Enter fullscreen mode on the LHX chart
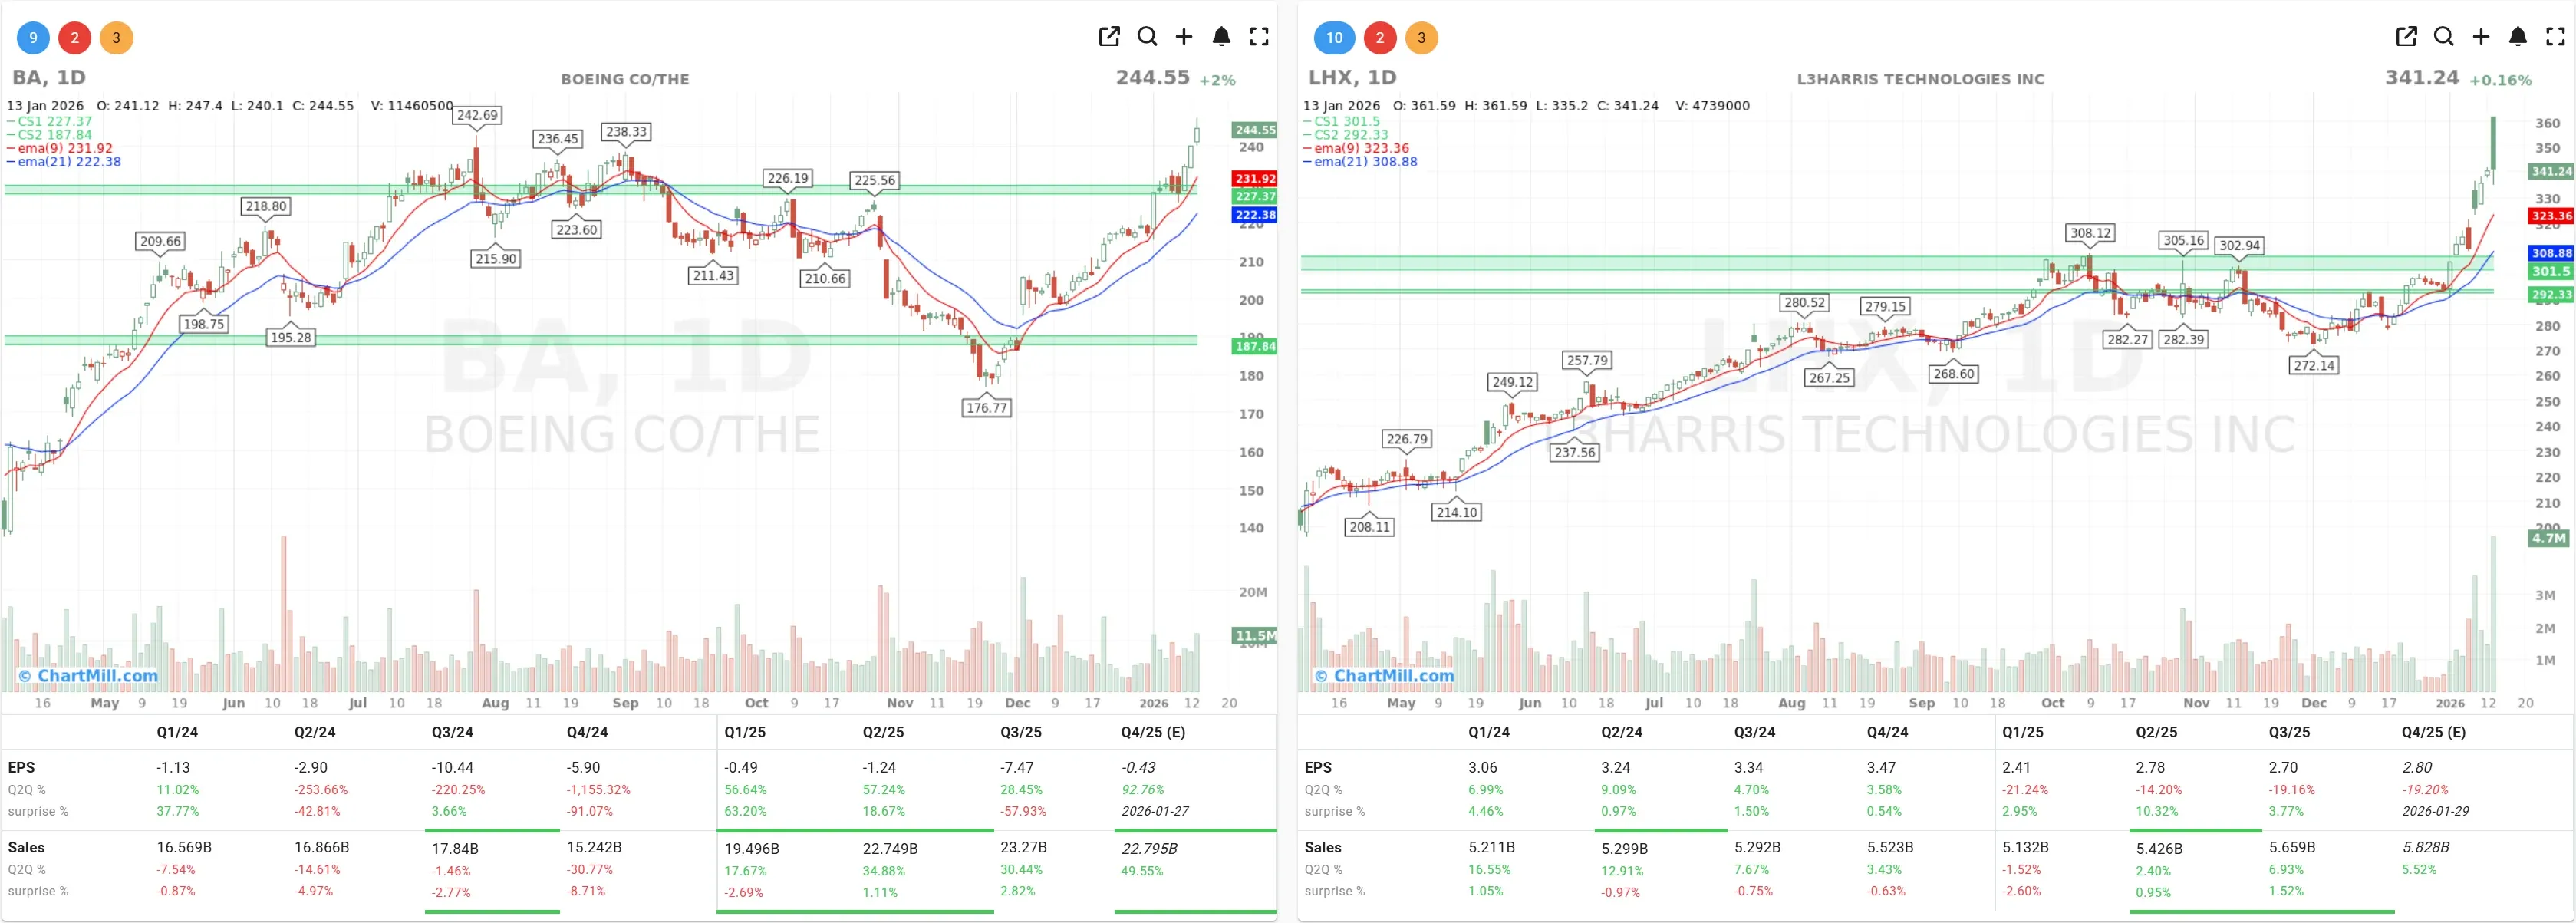2576x923 pixels. tap(2555, 36)
